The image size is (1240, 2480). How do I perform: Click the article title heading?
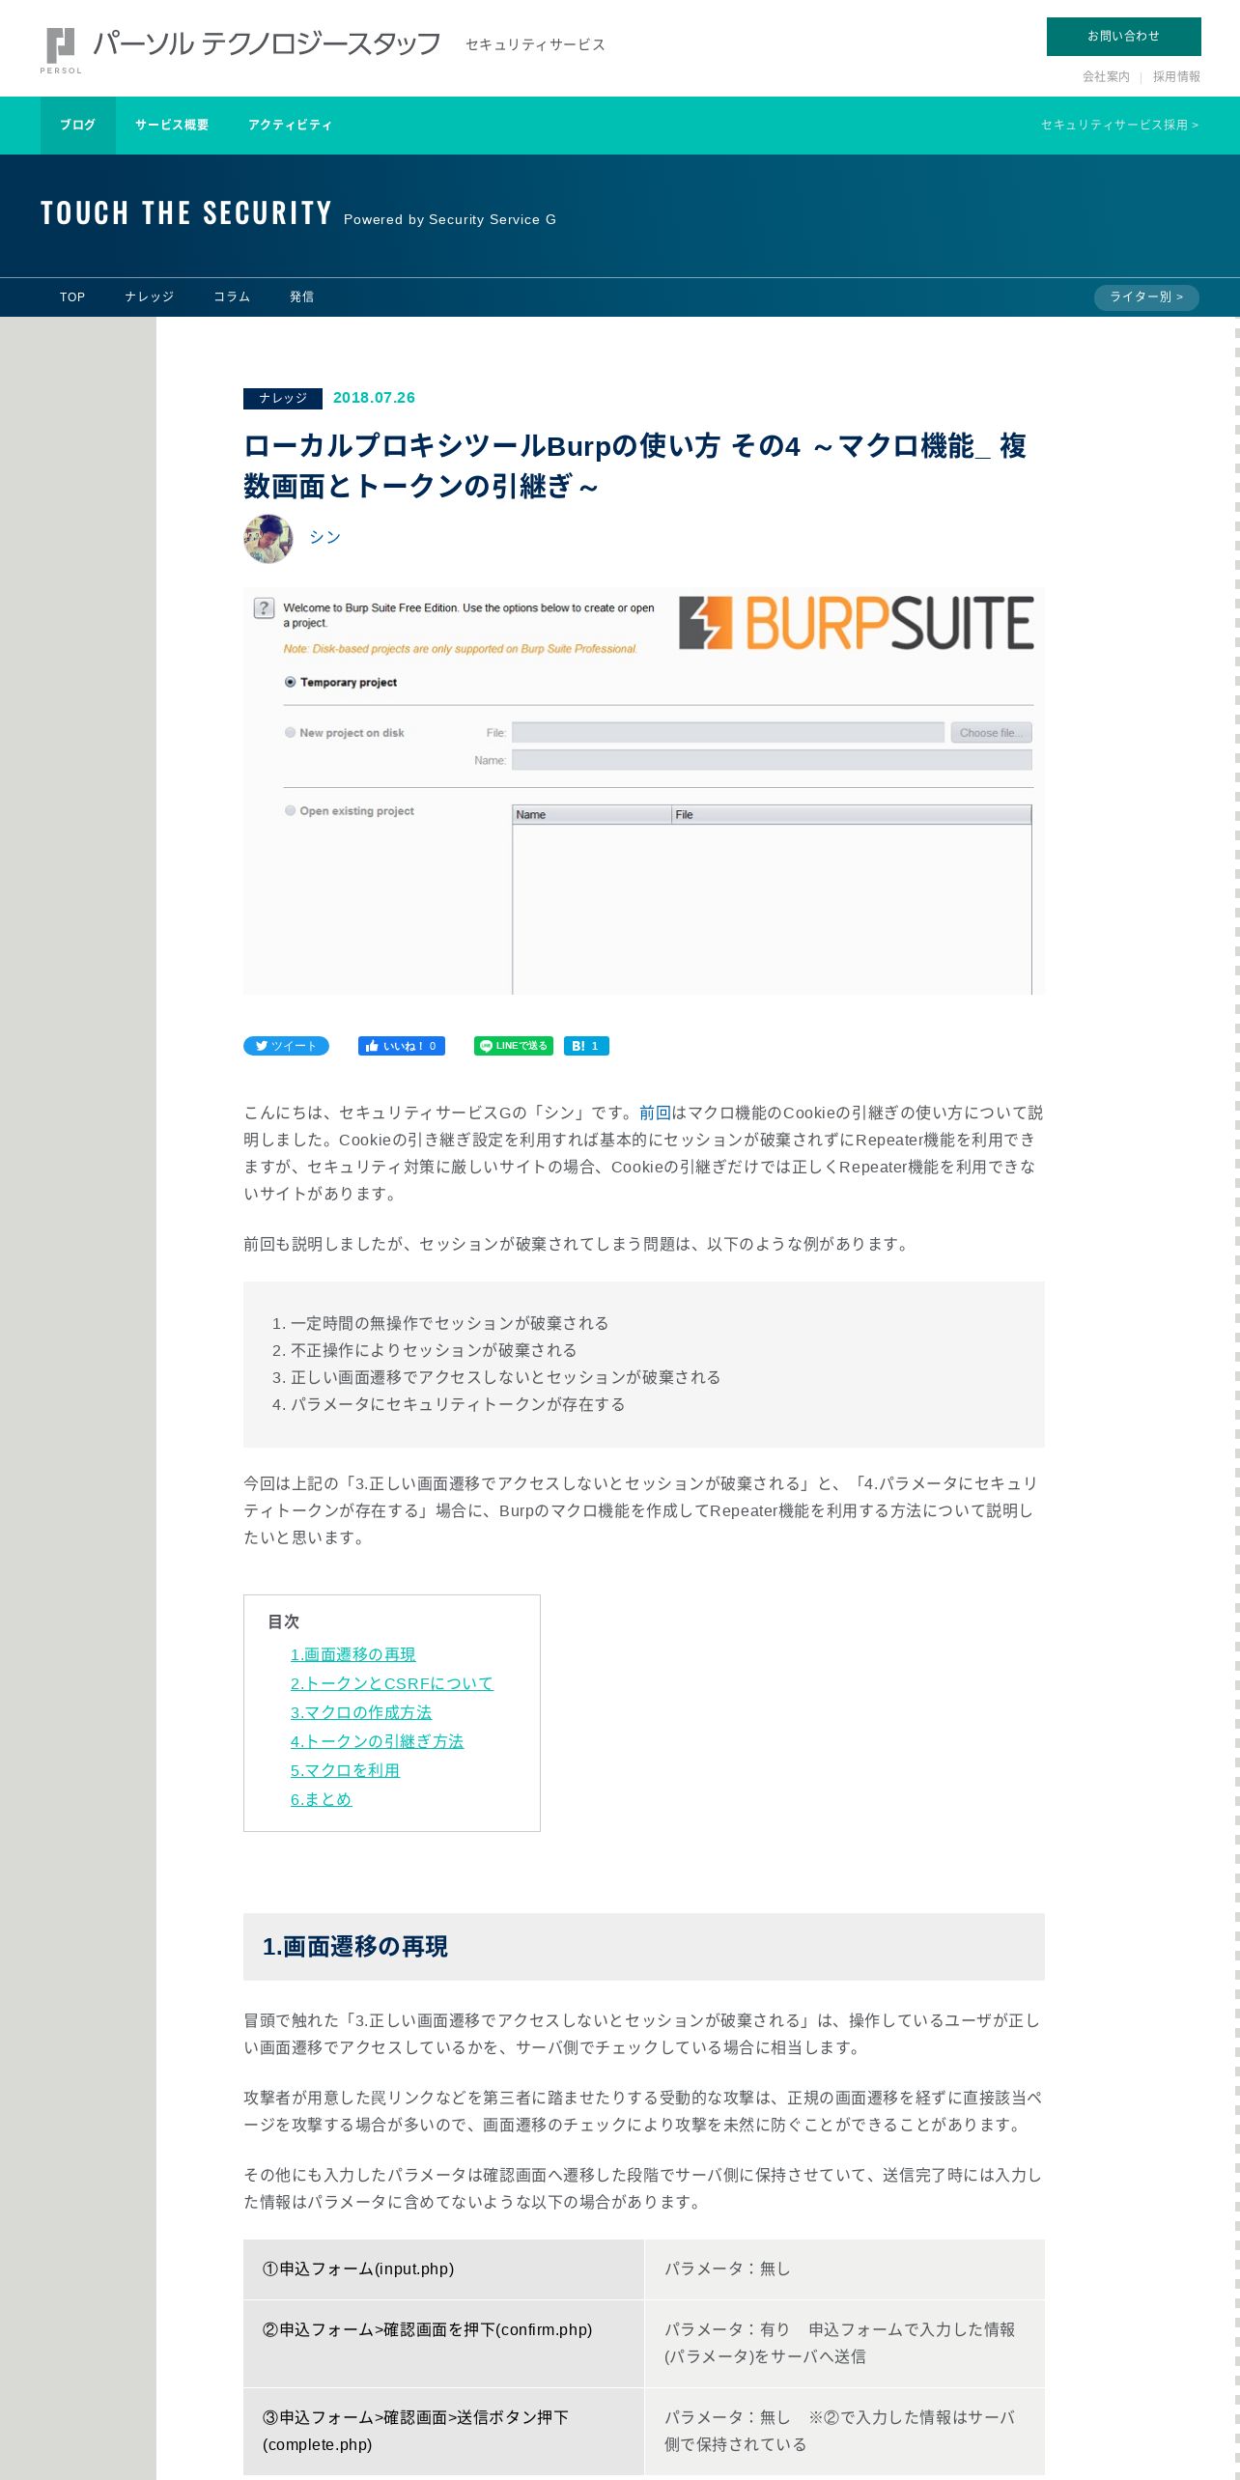[634, 465]
